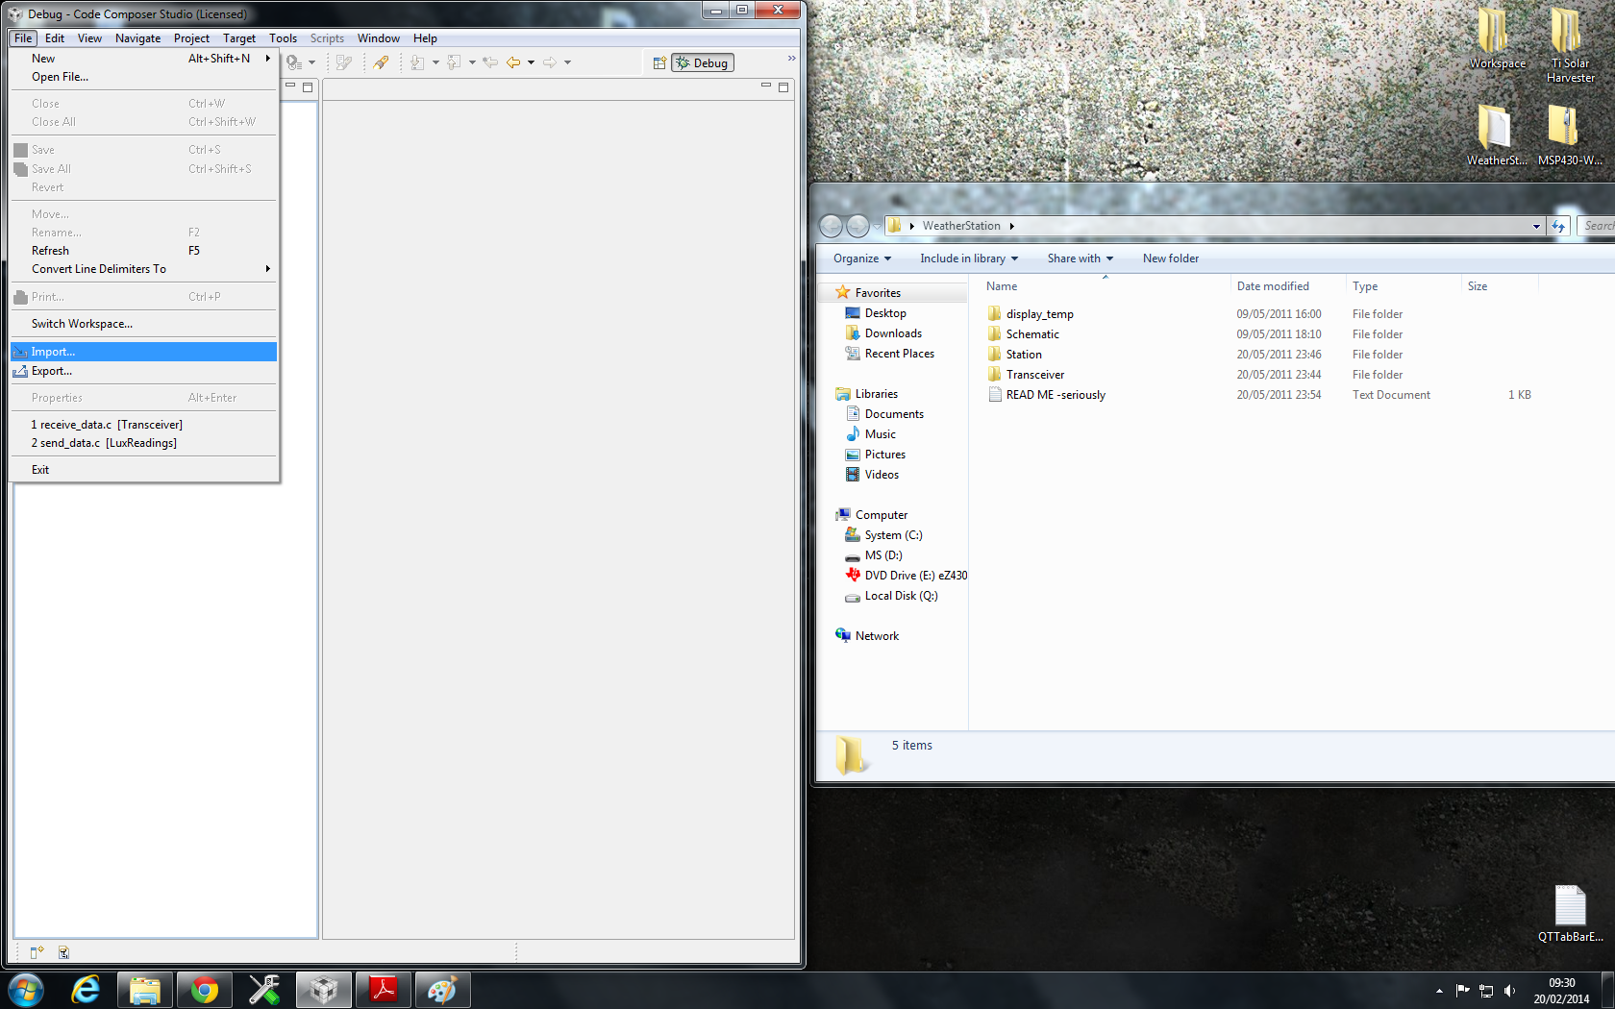The height and width of the screenshot is (1009, 1615).
Task: Open Google Chrome from the taskbar
Action: pos(205,990)
